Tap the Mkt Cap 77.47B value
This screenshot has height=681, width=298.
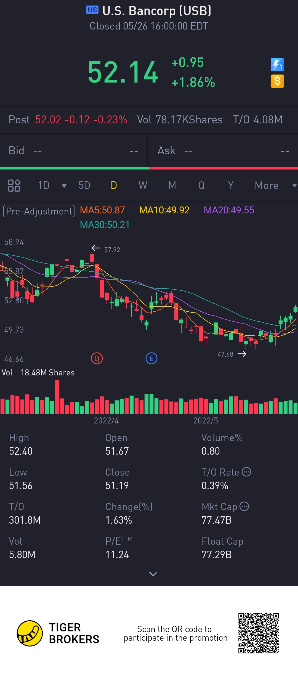217,520
